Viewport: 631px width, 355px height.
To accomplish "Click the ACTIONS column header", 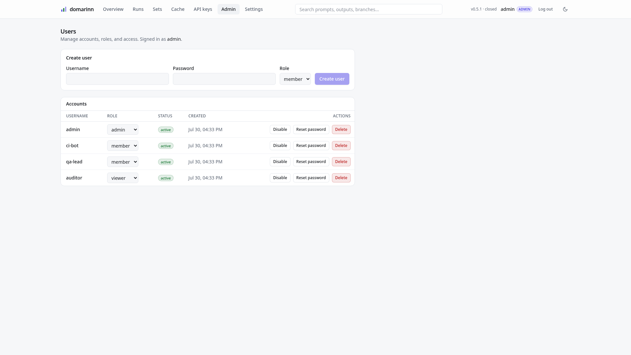I will point(341,116).
